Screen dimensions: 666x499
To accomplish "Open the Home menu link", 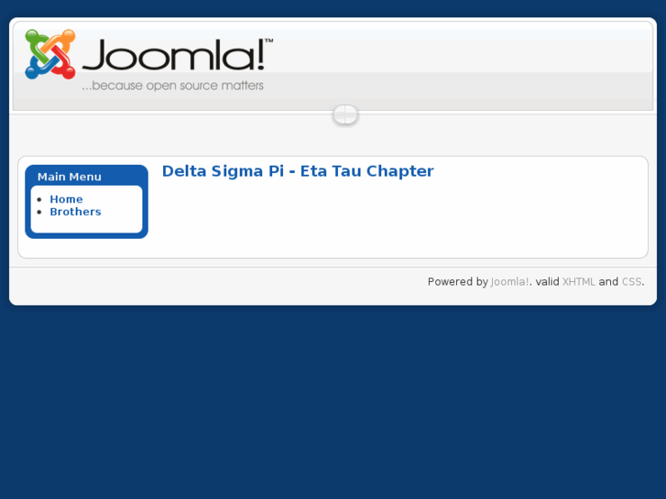I will click(66, 200).
